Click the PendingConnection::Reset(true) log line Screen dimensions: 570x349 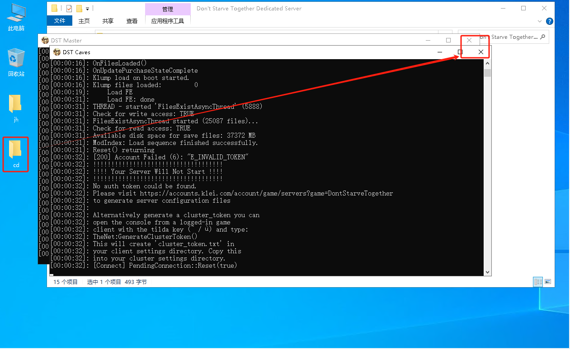(x=144, y=265)
